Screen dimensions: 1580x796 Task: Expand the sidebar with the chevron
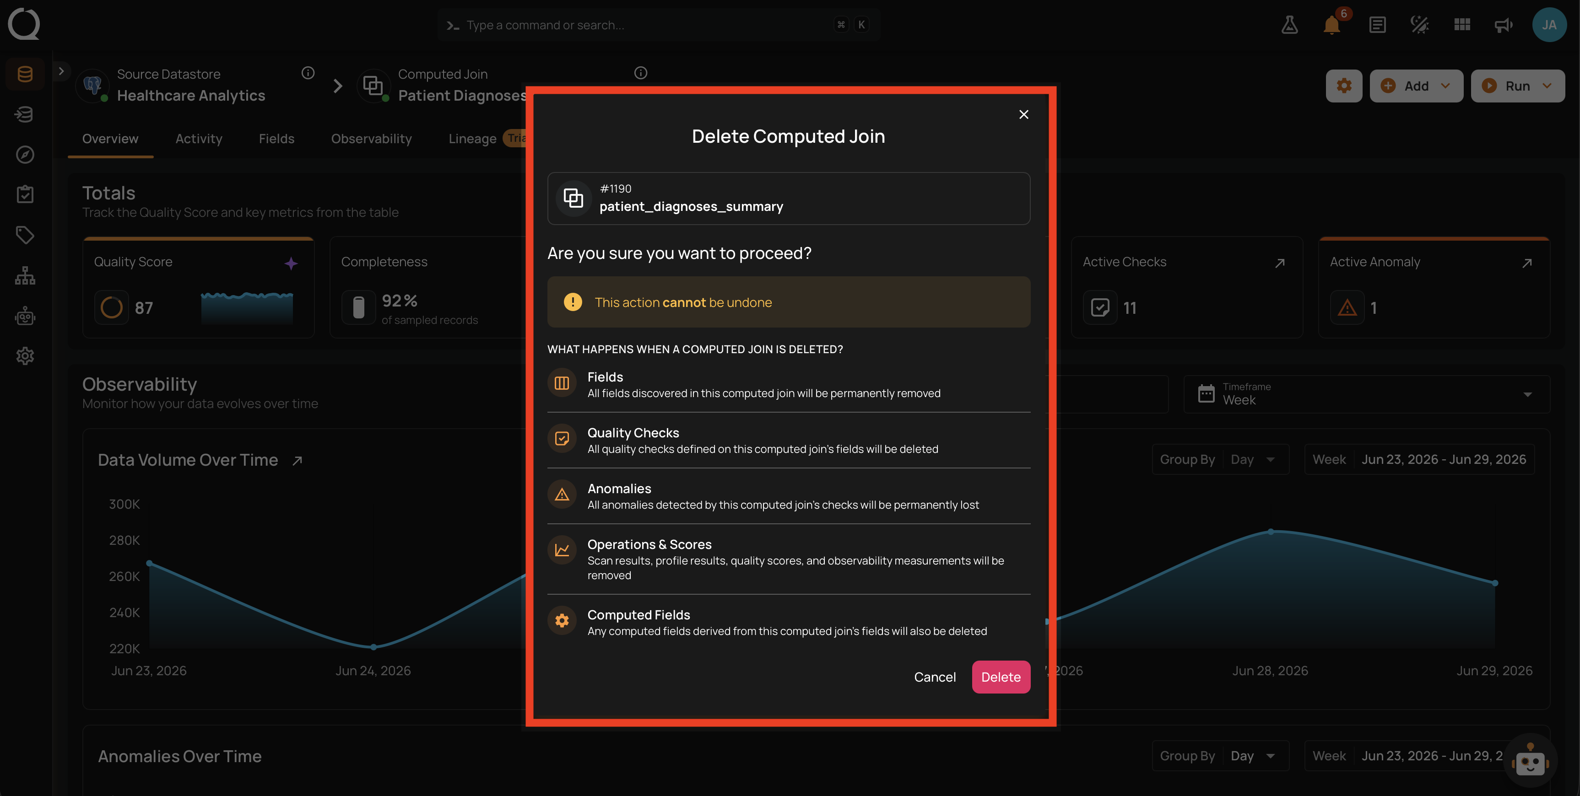(61, 71)
